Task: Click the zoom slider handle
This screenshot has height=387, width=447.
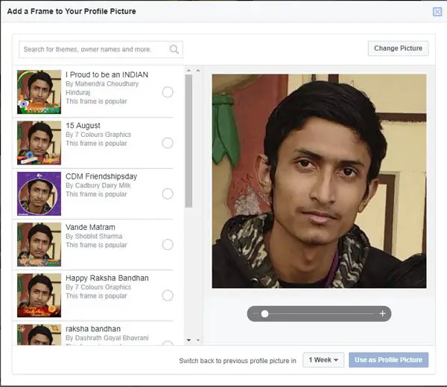Action: (264, 313)
